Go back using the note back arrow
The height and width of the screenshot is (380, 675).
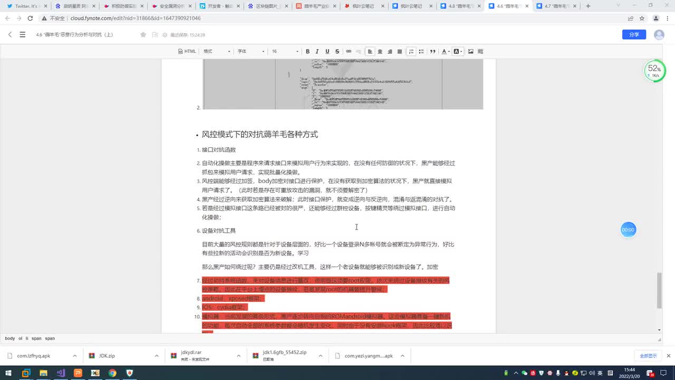coord(10,34)
